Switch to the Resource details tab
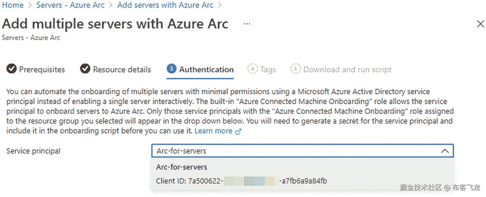Viewport: 486px width, 197px height. [122, 70]
